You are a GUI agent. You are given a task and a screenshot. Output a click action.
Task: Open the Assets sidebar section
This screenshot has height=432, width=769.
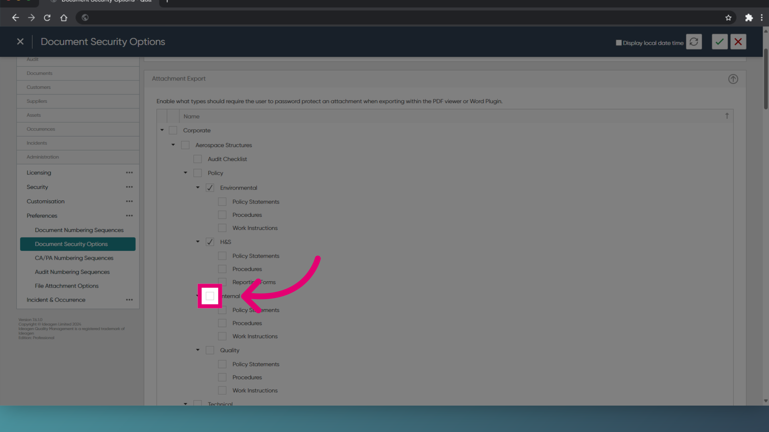[78, 115]
